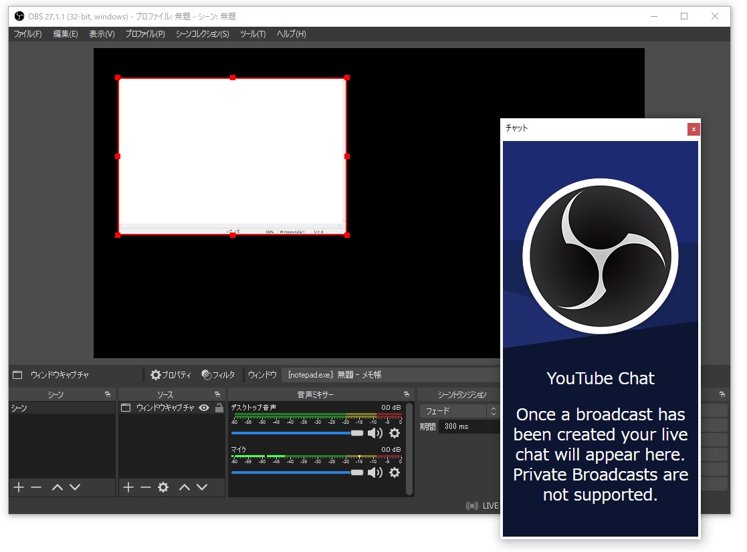
Task: Pop out the シーン dock panel
Action: point(108,394)
